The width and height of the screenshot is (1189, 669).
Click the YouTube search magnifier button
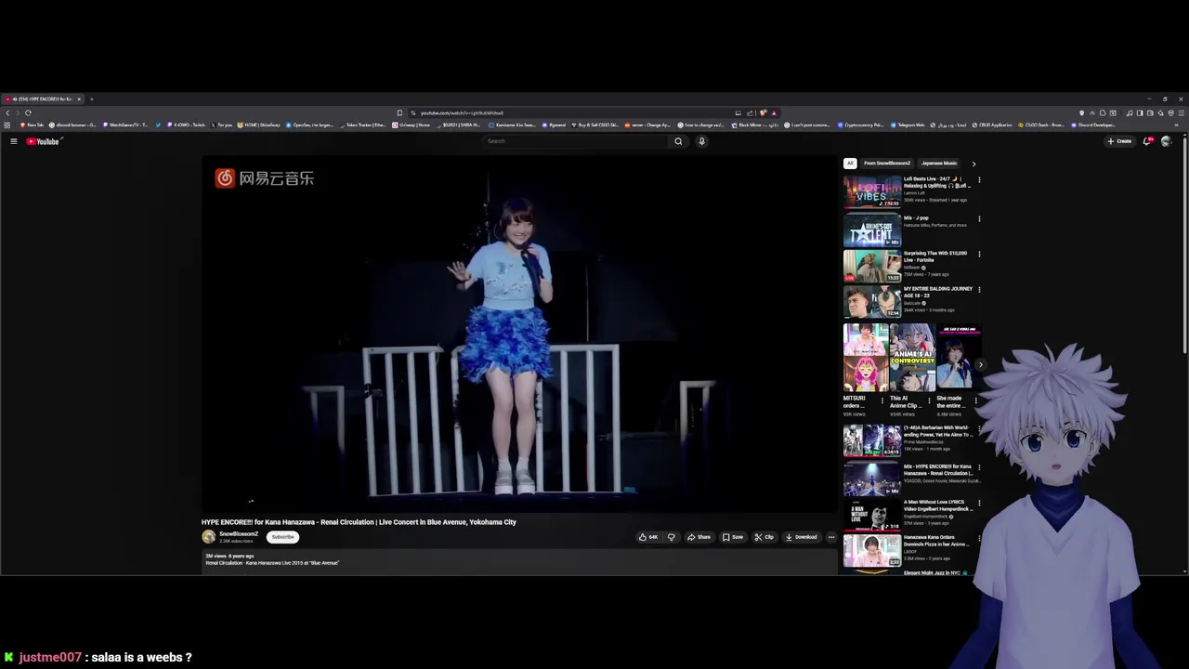(678, 141)
